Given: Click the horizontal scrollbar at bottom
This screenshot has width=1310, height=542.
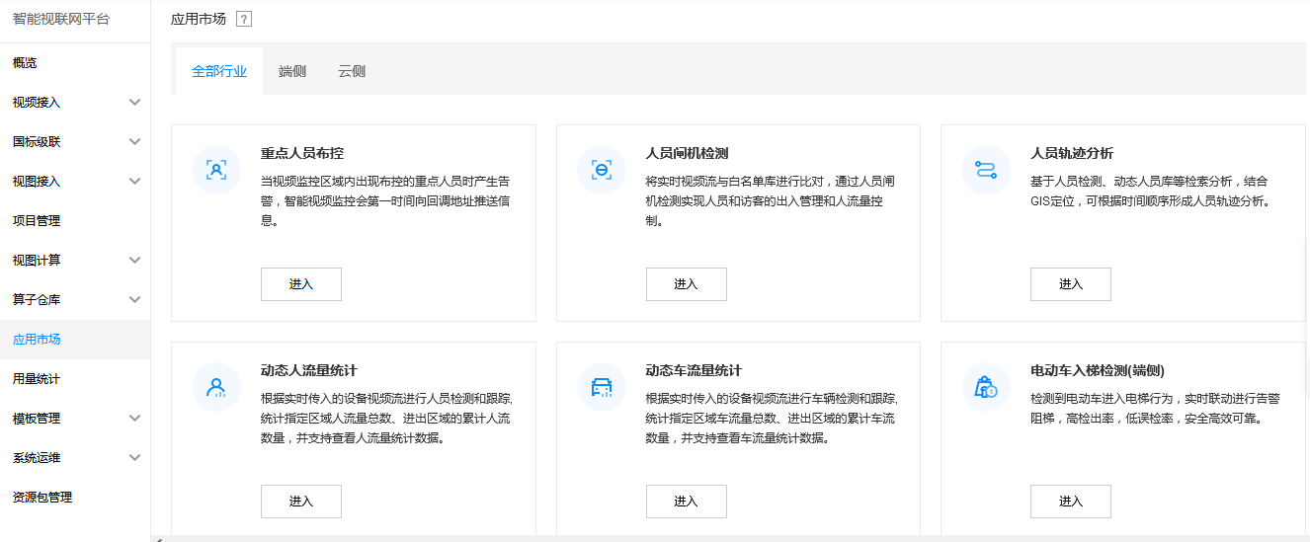Looking at the screenshot, I should [x=730, y=539].
